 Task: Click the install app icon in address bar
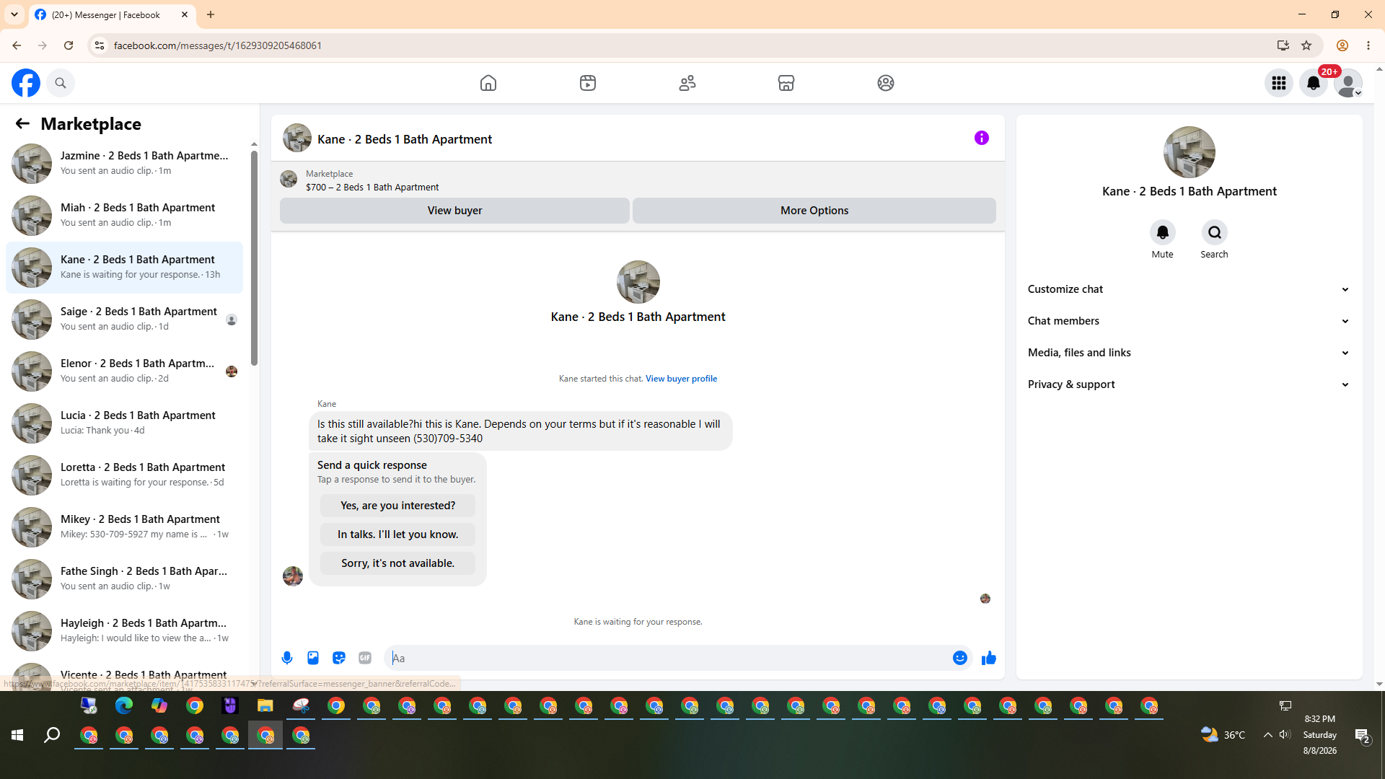click(1283, 45)
